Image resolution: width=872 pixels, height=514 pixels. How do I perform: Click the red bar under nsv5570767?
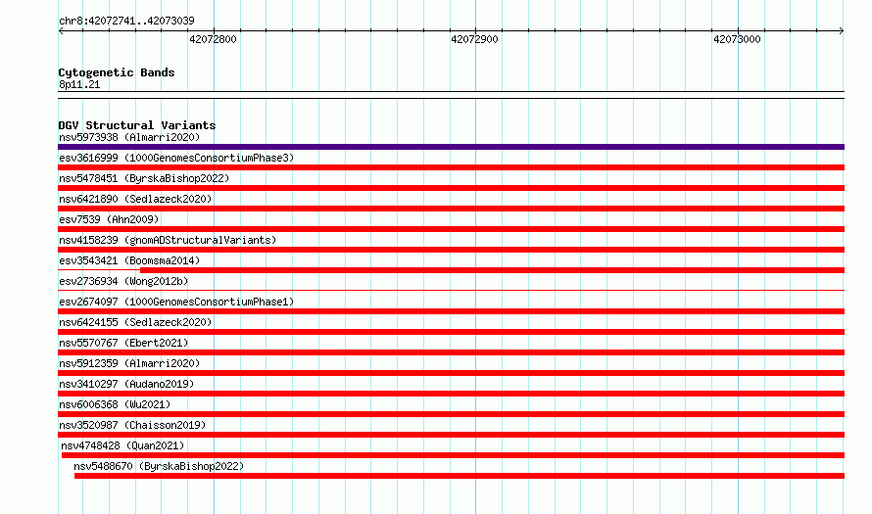click(451, 352)
